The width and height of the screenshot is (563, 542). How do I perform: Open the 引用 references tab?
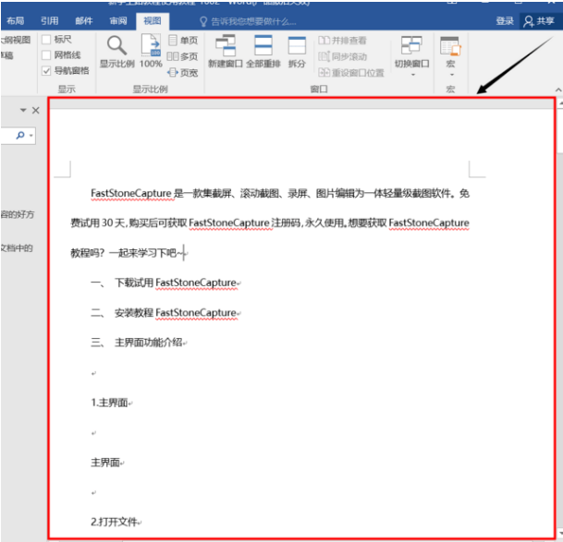[x=49, y=21]
